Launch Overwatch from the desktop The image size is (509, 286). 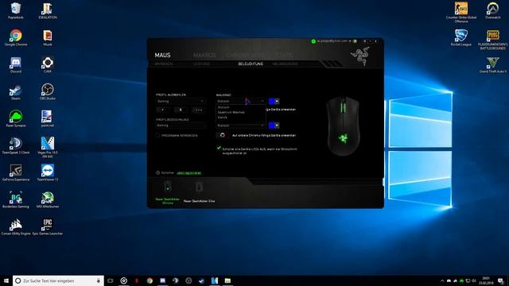point(493,10)
